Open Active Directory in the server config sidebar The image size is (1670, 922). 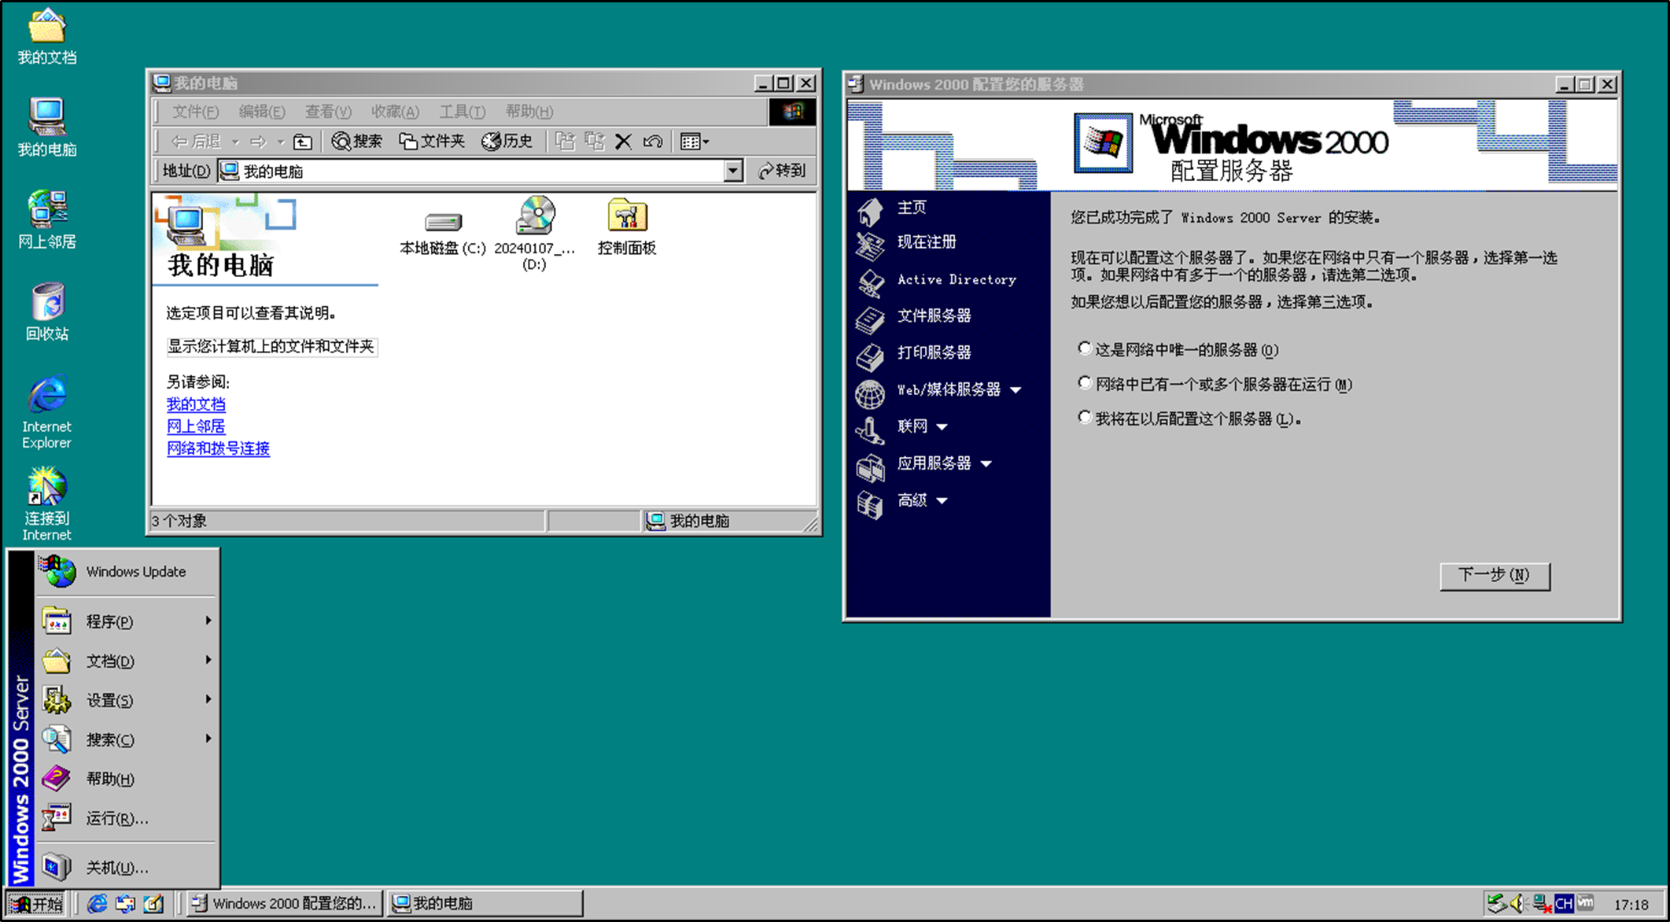click(957, 279)
